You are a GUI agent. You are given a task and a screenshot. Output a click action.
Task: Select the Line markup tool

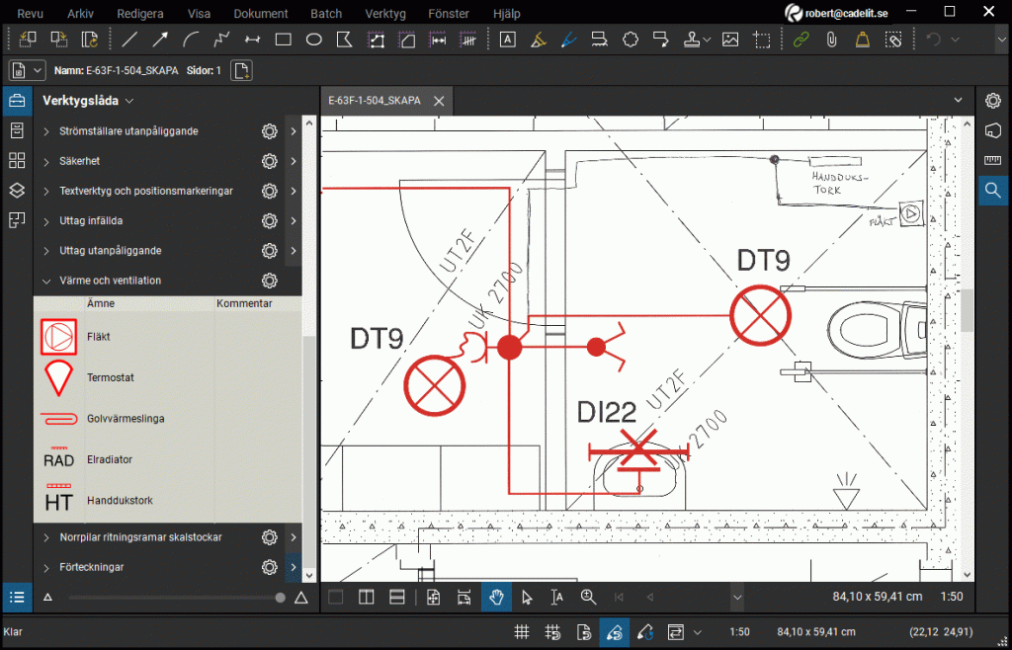click(x=129, y=40)
